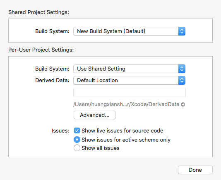Click the Issues label
Screen dimensions: 221x180
[60, 130]
